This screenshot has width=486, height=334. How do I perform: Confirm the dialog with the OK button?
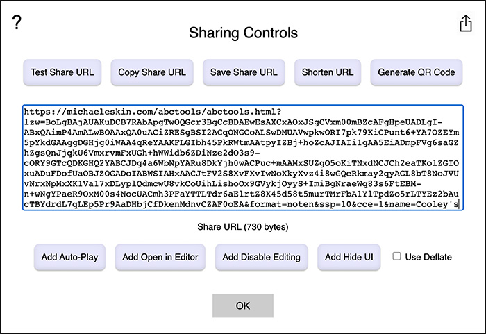pyautogui.click(x=243, y=306)
